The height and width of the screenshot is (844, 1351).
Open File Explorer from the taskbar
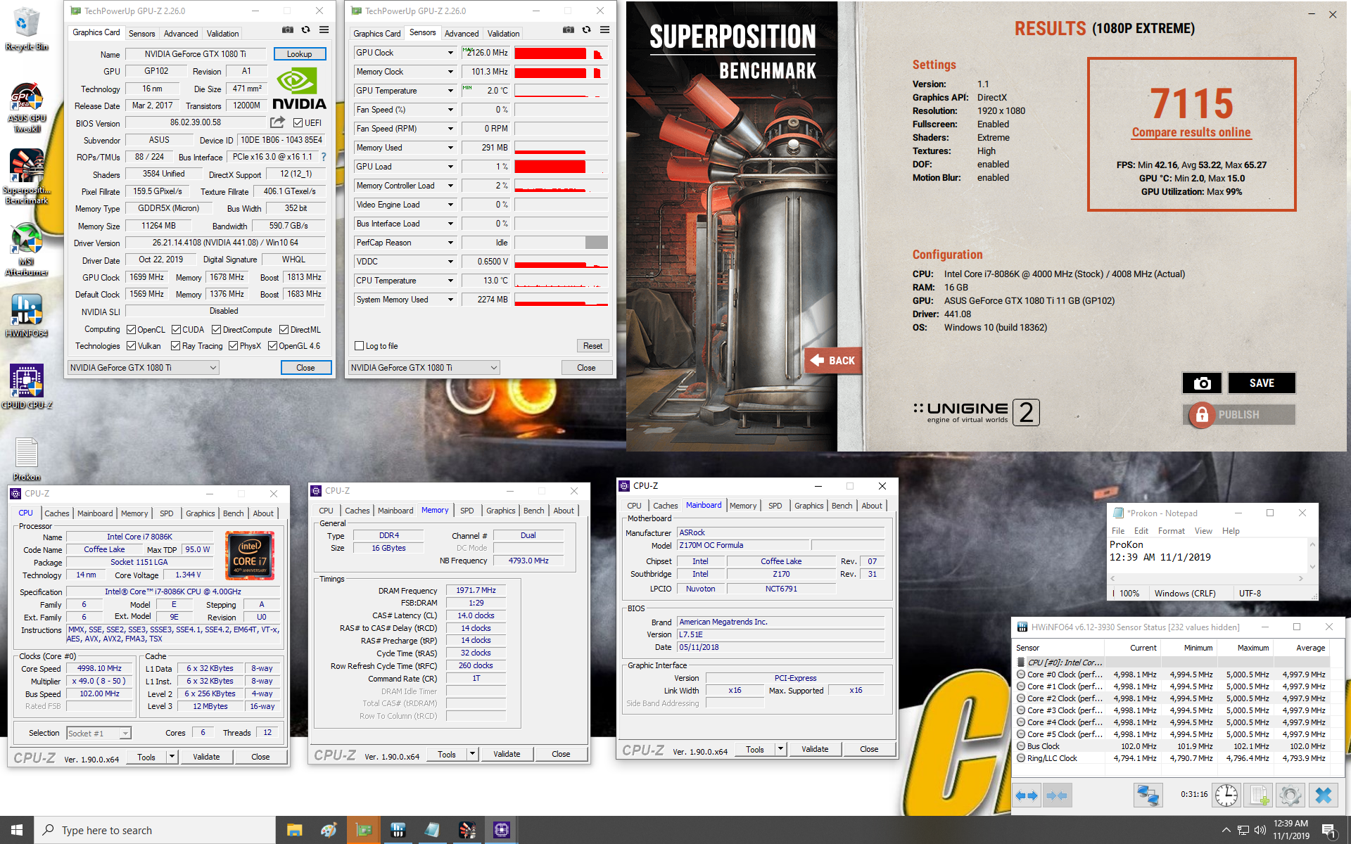pos(294,830)
